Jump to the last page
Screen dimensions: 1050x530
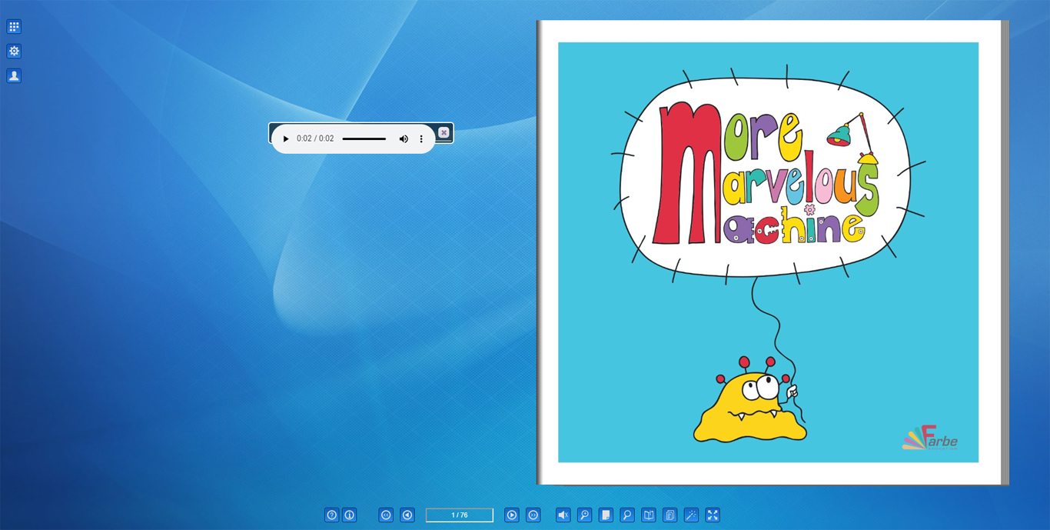pyautogui.click(x=533, y=515)
